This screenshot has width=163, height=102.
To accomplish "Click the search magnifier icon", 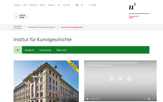I will coord(90,5).
